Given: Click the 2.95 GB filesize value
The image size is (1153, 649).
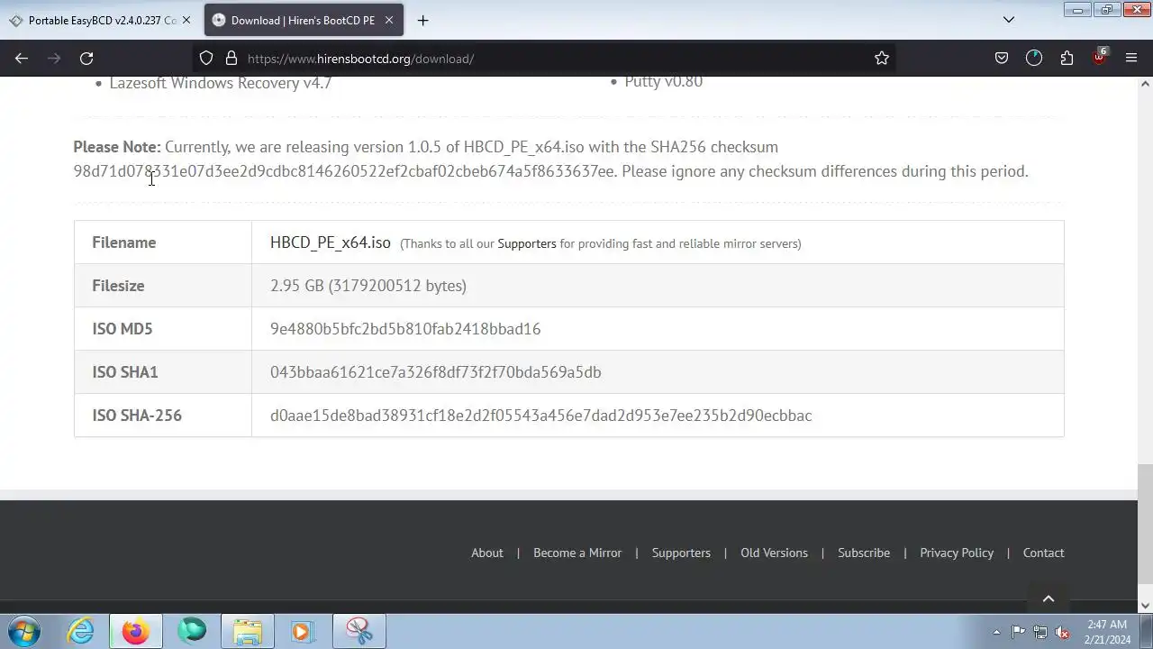Looking at the screenshot, I should [x=368, y=286].
